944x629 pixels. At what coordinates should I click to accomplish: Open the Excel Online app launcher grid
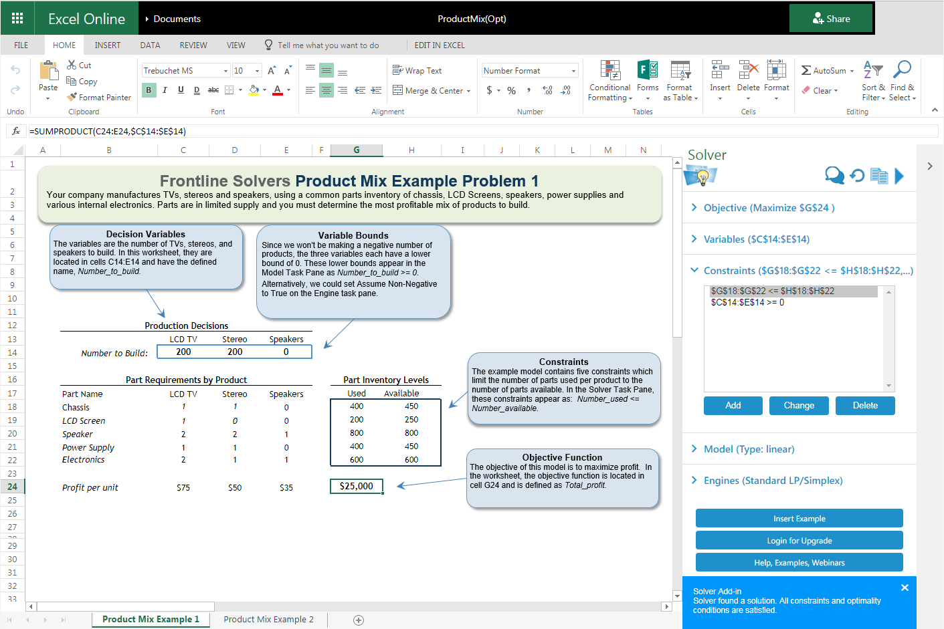pos(17,18)
